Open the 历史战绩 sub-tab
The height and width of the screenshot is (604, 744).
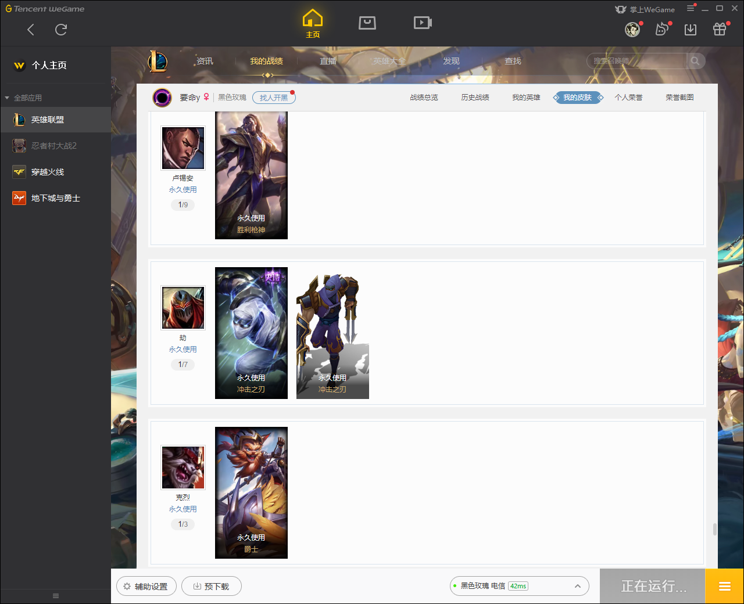pos(475,98)
